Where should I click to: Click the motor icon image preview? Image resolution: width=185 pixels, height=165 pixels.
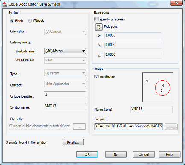(158, 87)
